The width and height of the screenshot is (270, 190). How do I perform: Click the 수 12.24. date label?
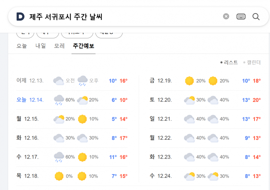tap(161, 176)
